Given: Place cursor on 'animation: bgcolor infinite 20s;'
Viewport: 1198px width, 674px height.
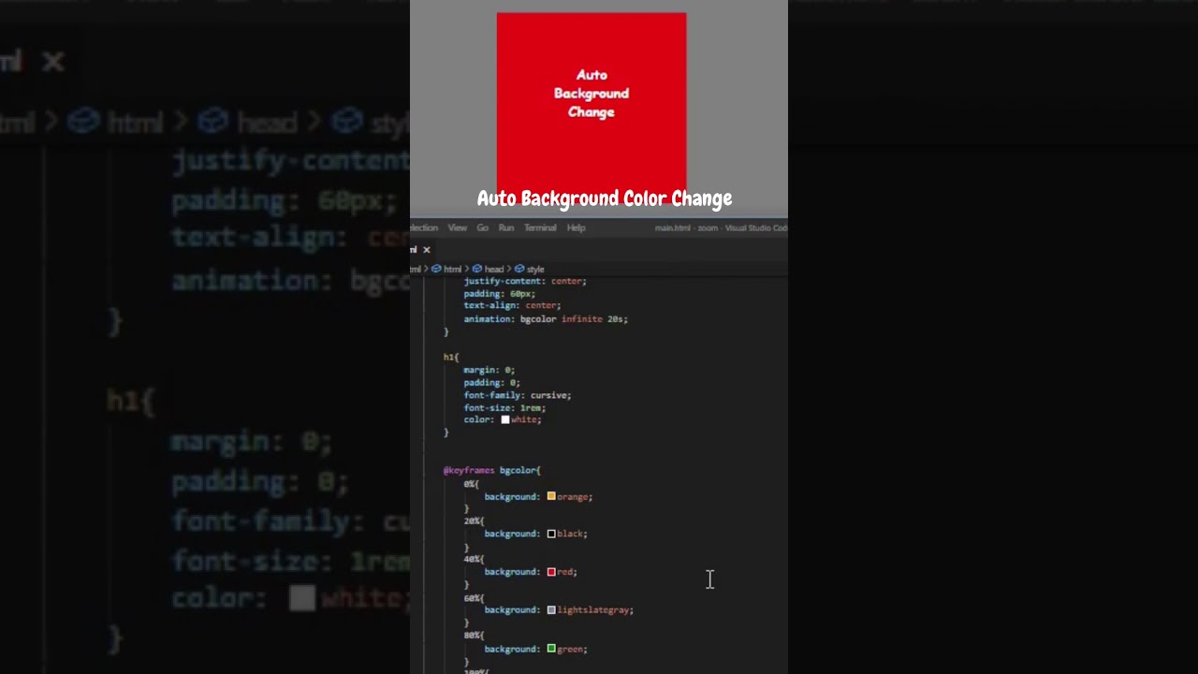Looking at the screenshot, I should click(546, 319).
